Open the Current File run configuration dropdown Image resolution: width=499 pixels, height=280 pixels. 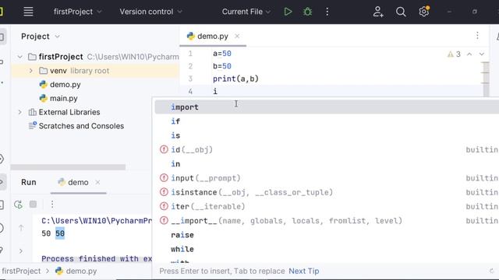pos(246,12)
